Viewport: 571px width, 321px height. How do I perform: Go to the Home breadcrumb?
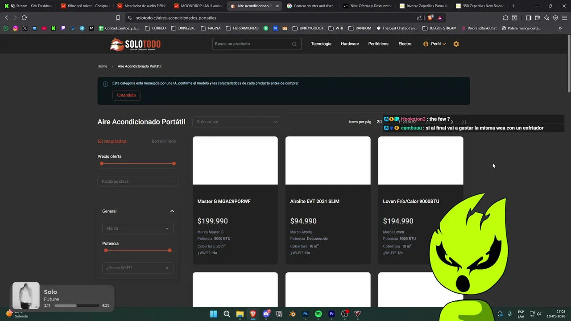[x=103, y=66]
